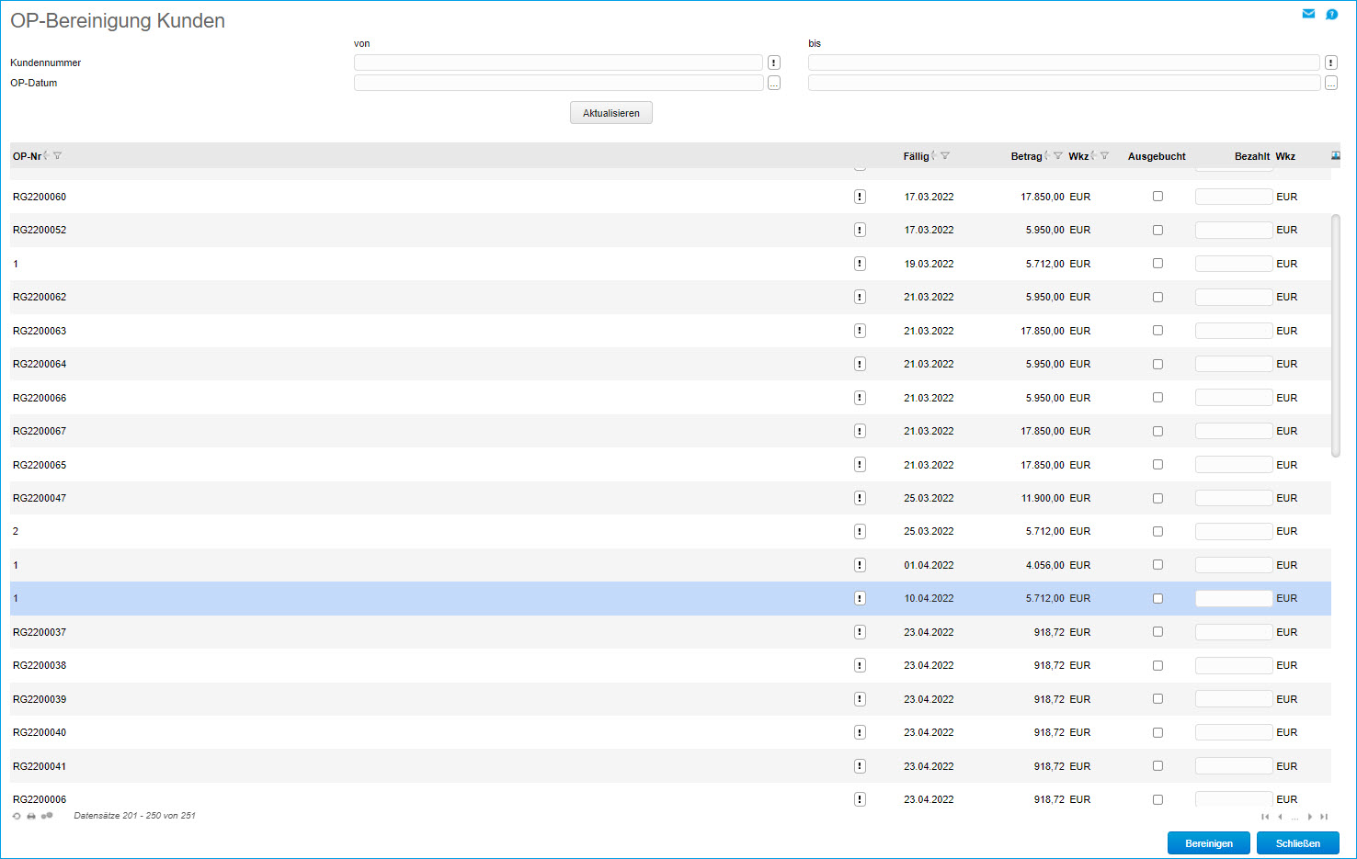Viewport: 1357px width, 859px height.
Task: Open date picker for OP-Datum von
Action: (x=774, y=83)
